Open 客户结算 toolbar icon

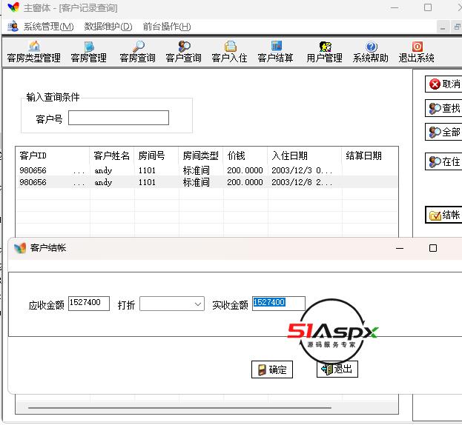pyautogui.click(x=276, y=46)
